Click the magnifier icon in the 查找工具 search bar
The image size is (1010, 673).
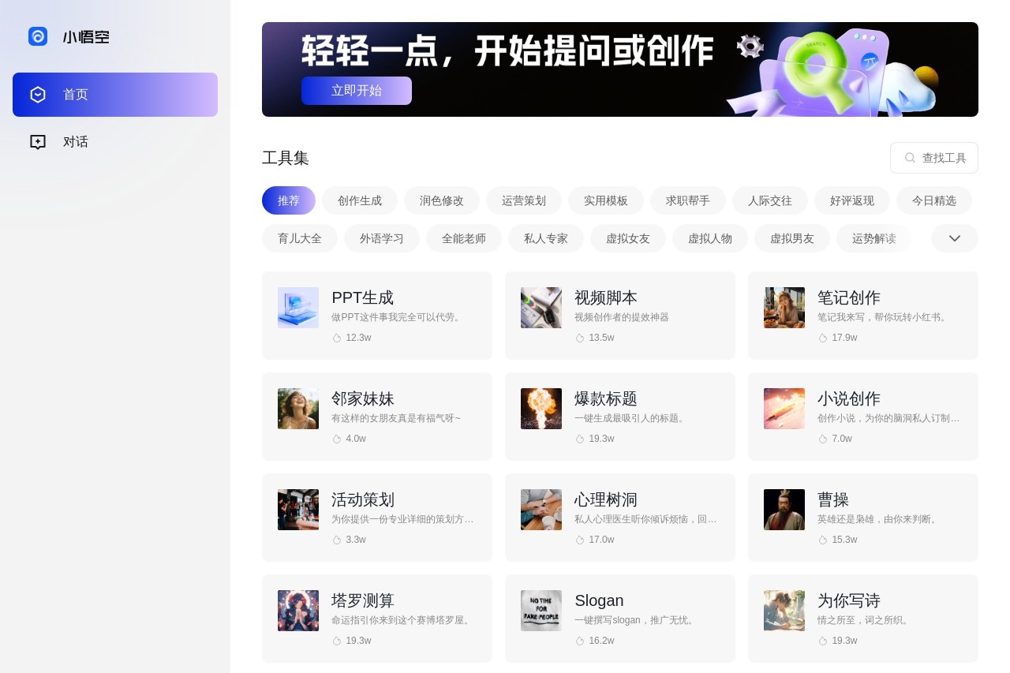pos(910,158)
